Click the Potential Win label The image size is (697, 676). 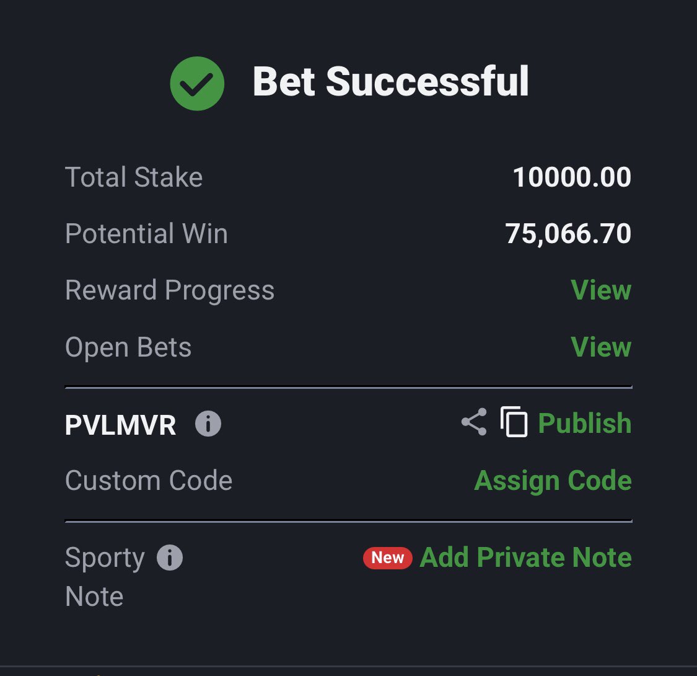point(146,233)
